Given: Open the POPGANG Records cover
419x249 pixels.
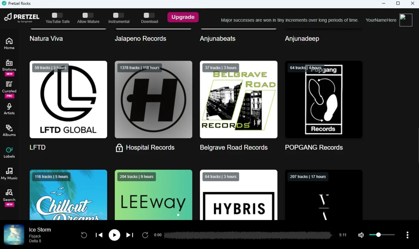Looking at the screenshot, I should click(x=324, y=99).
